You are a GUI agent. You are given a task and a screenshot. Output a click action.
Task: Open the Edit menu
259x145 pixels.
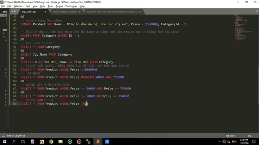click(x=9, y=6)
